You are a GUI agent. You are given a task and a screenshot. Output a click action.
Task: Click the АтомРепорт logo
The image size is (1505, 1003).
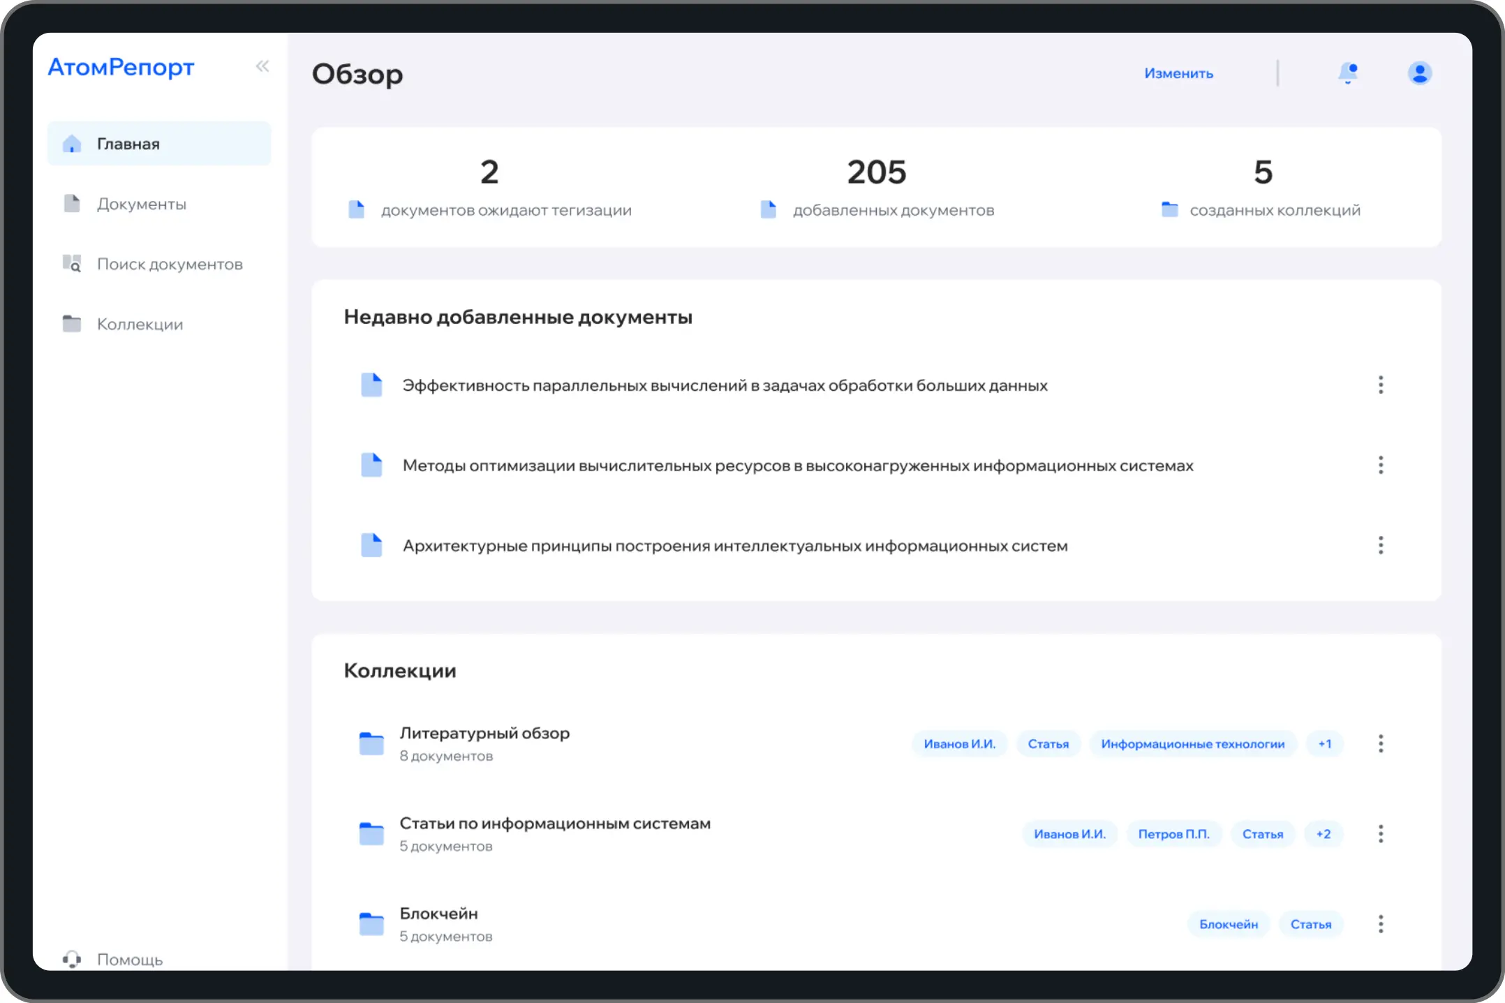coord(121,67)
